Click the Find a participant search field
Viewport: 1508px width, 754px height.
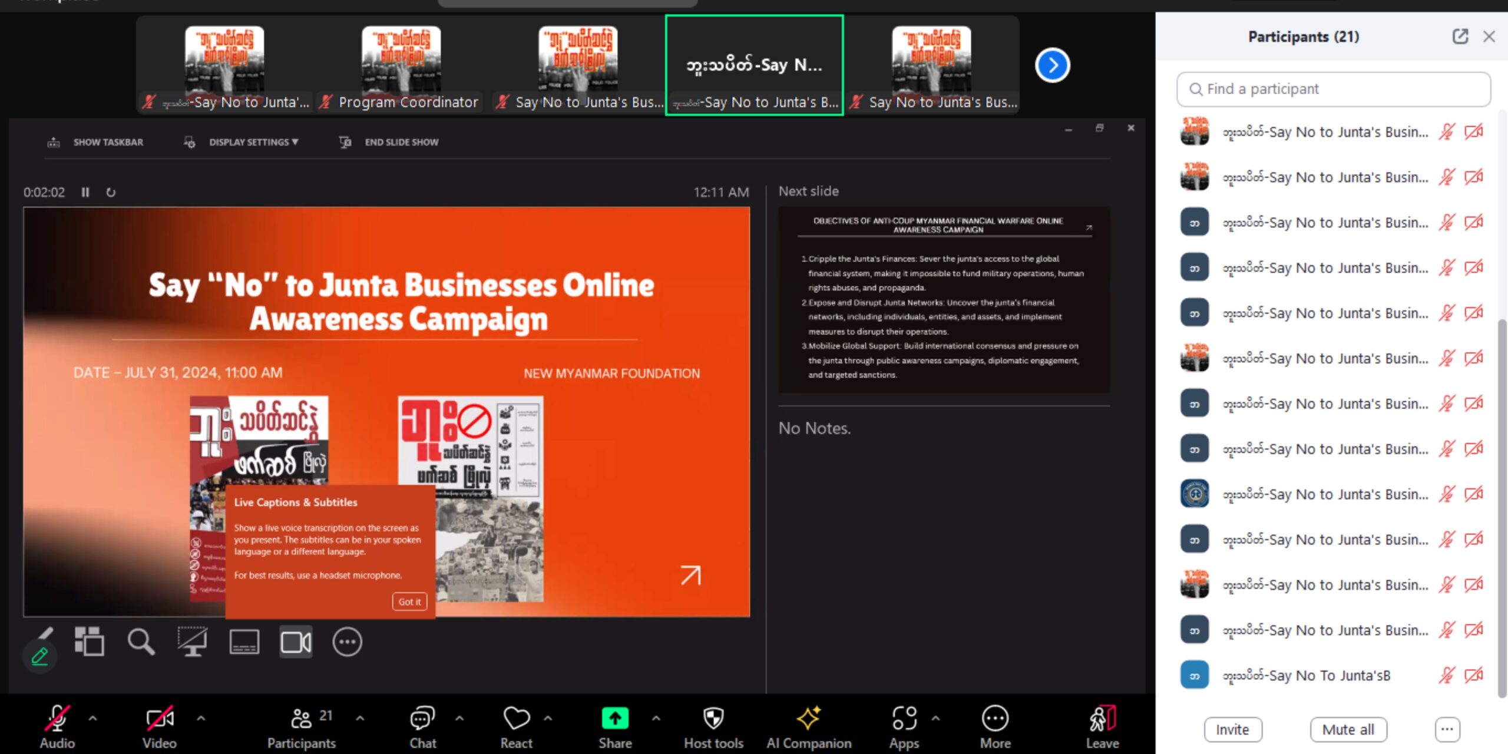1334,89
